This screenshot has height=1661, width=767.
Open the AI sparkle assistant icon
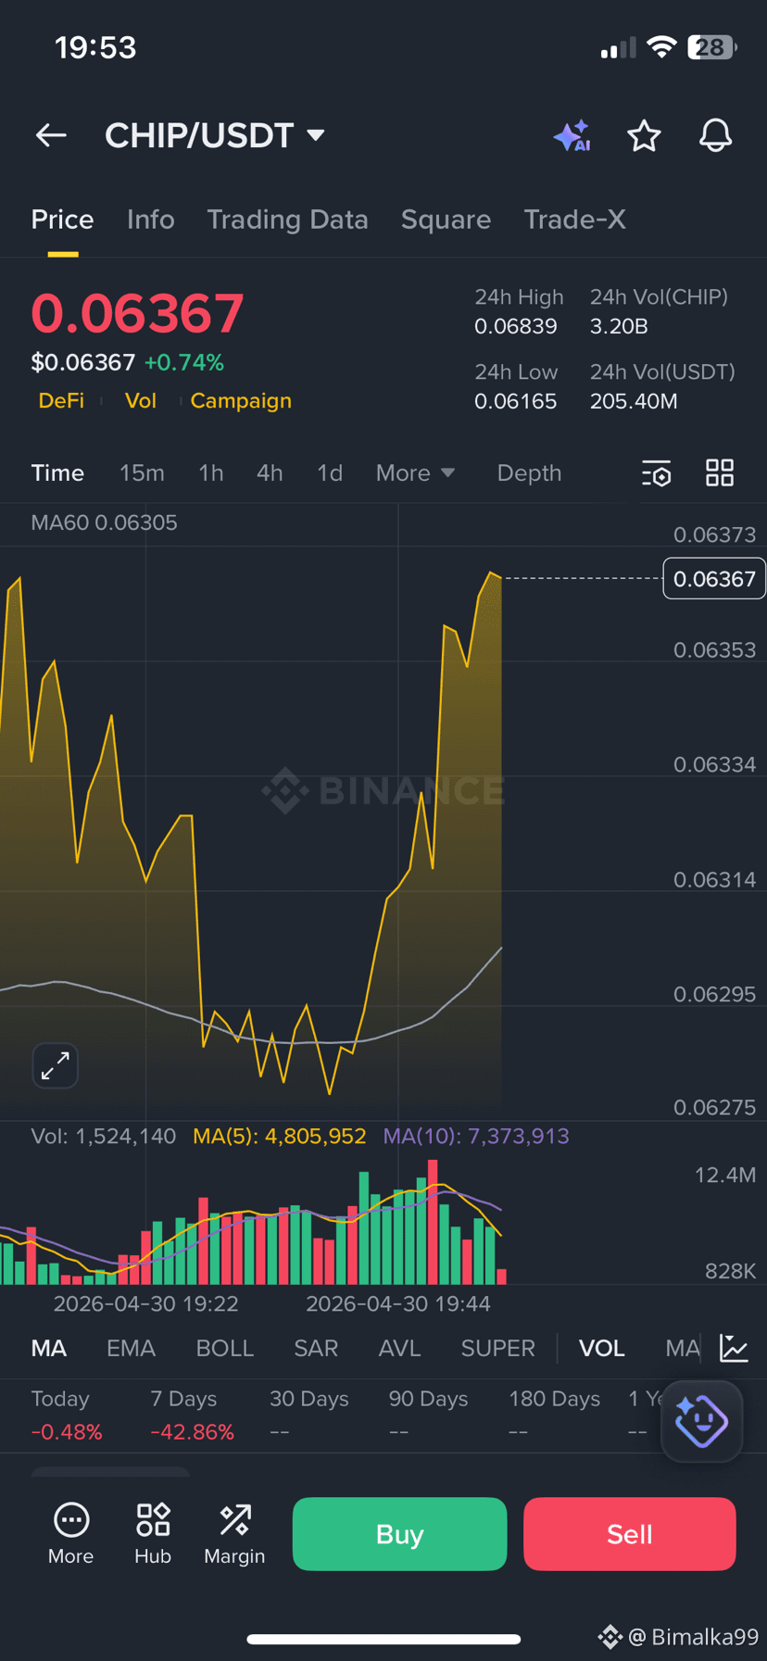572,136
